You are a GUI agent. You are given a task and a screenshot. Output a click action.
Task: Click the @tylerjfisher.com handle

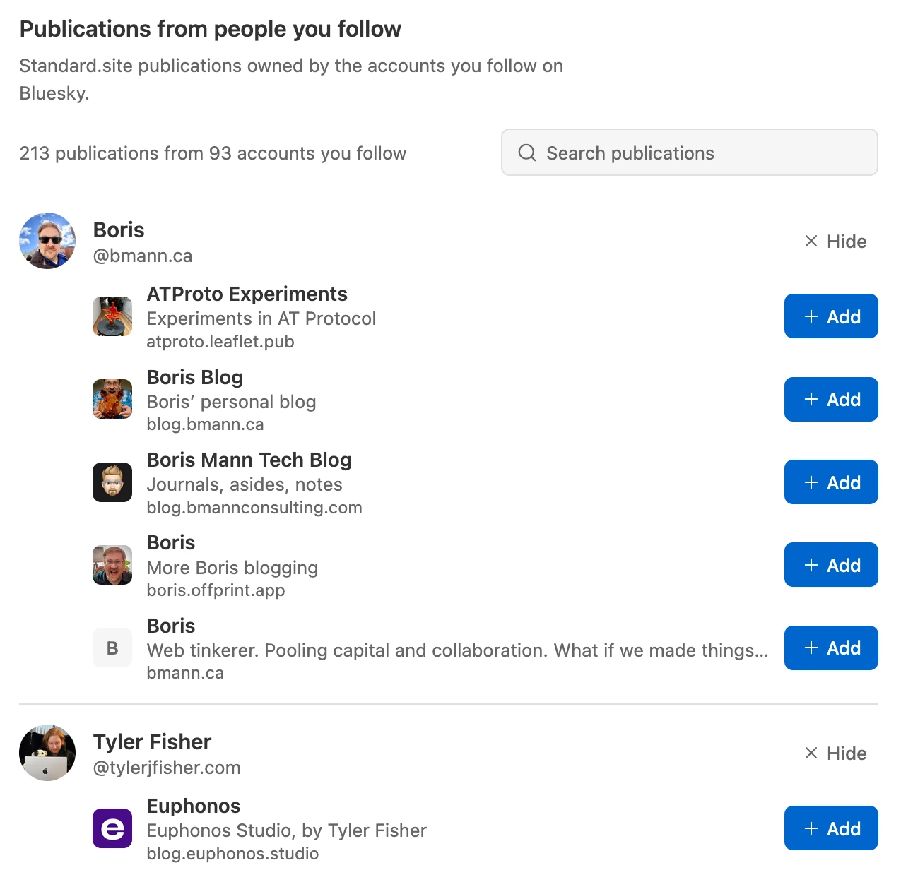(x=167, y=768)
